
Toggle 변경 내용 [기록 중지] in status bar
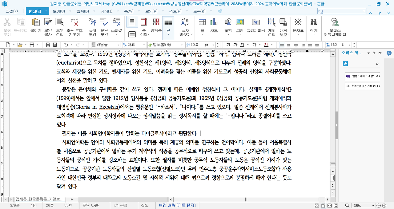point(177,205)
